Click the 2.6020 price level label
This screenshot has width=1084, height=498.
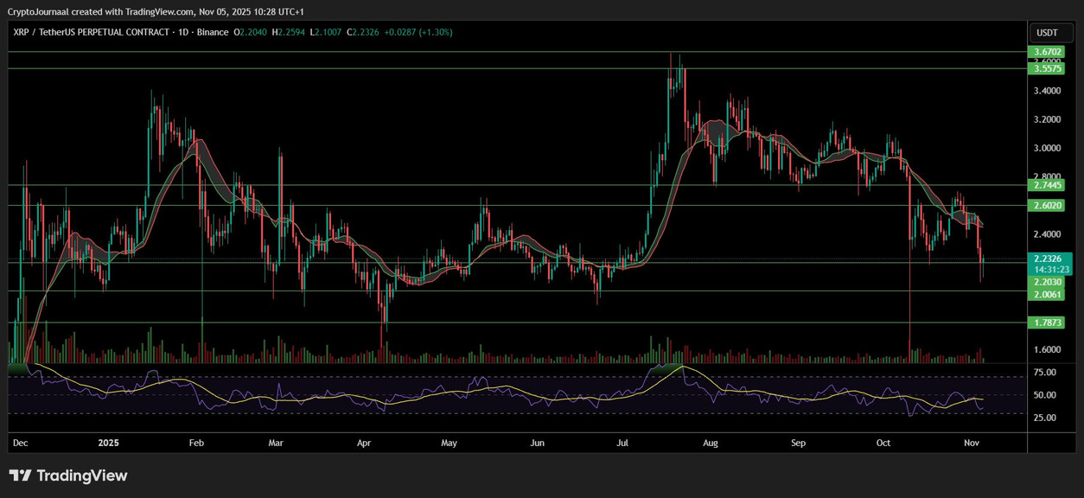click(x=1047, y=206)
